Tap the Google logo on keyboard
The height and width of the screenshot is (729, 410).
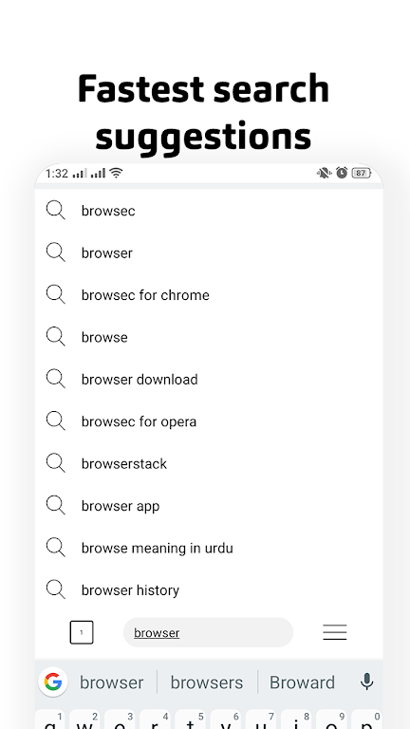pyautogui.click(x=53, y=682)
